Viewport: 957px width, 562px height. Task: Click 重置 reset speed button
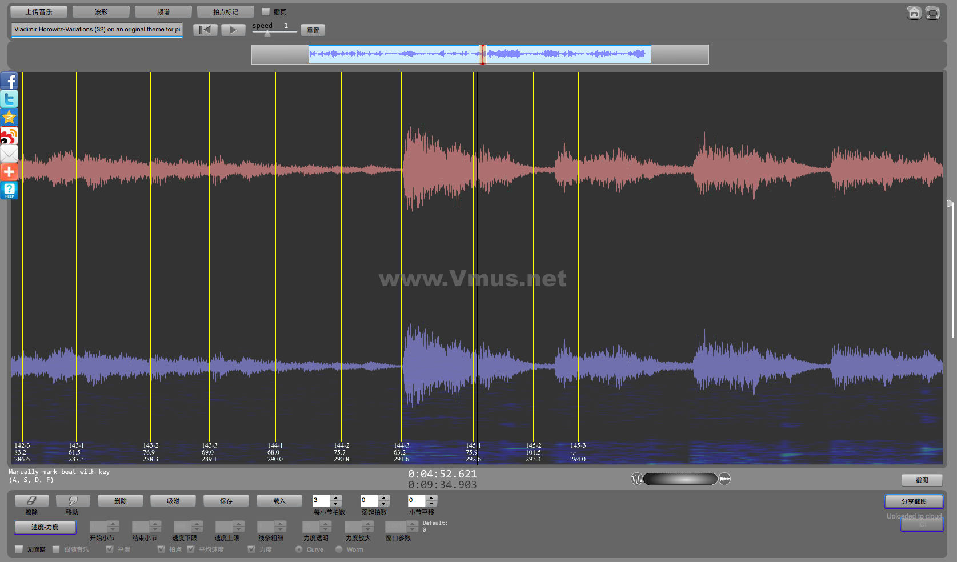click(x=313, y=30)
